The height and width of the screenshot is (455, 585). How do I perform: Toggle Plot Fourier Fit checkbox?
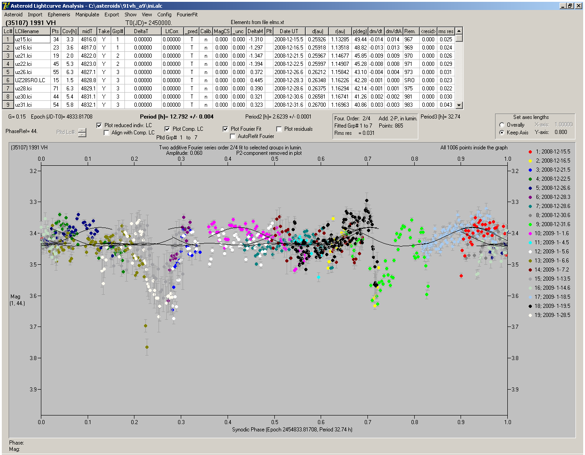point(225,129)
